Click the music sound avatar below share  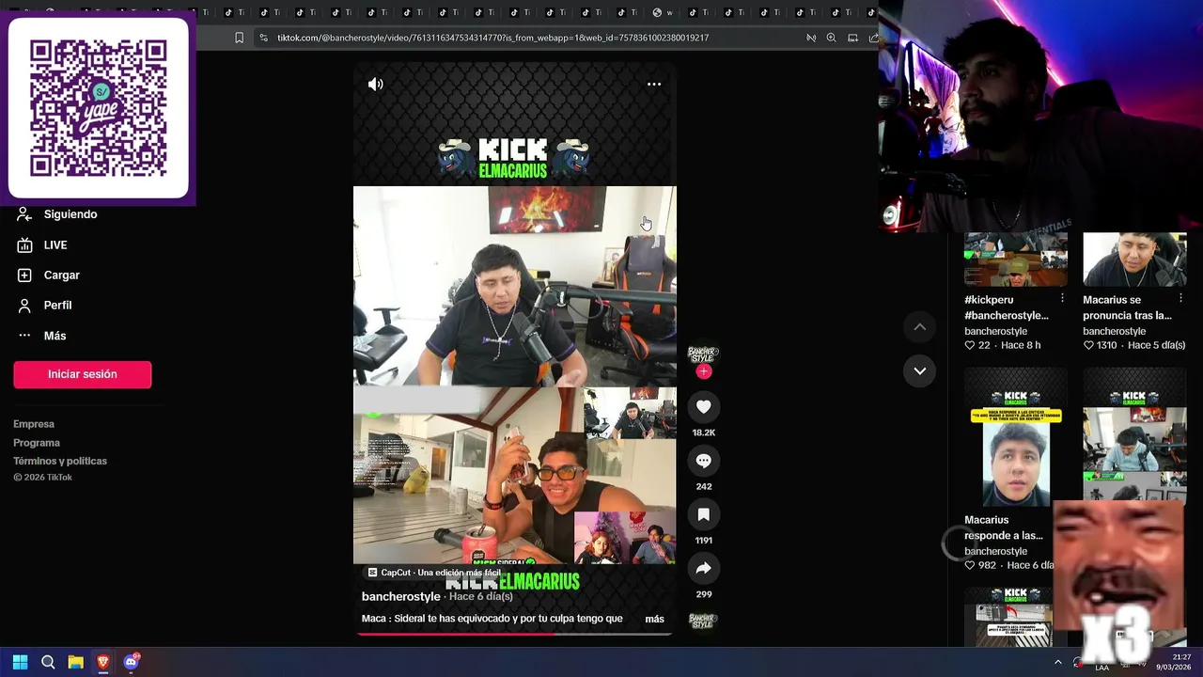(703, 622)
